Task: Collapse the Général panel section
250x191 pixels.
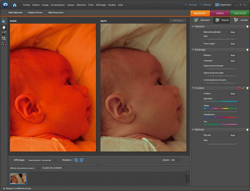Action: click(x=193, y=27)
